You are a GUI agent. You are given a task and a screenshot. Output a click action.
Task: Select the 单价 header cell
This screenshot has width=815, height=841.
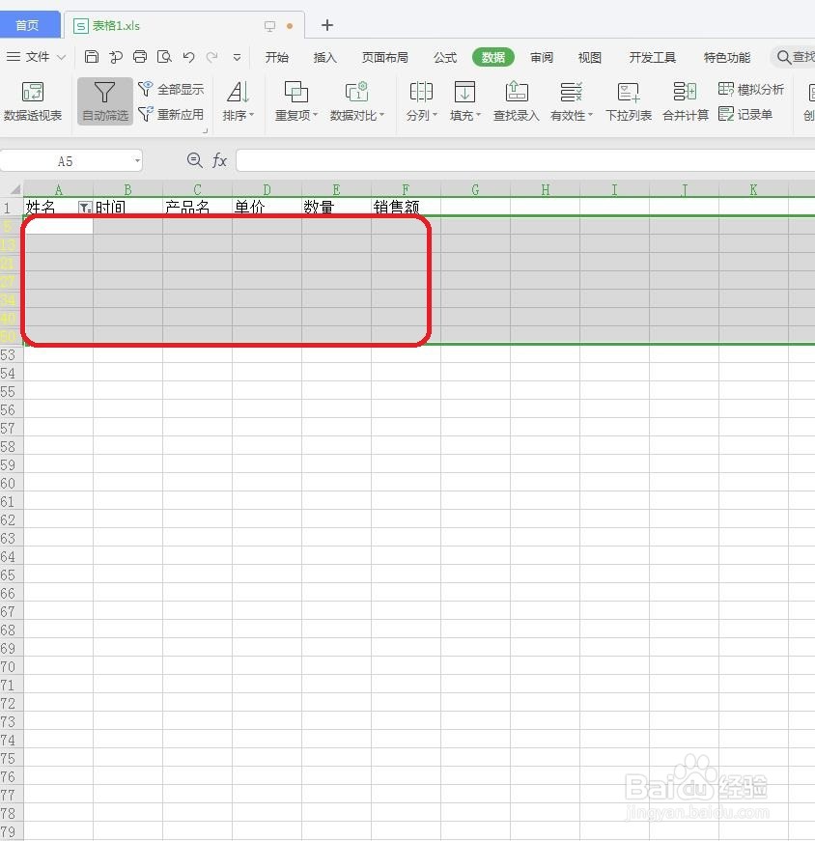(x=267, y=207)
